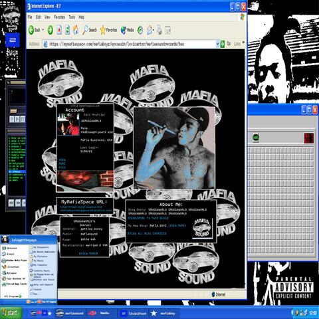This screenshot has height=319, width=319.
Task: Open the Favorites menu
Action: tap(59, 17)
